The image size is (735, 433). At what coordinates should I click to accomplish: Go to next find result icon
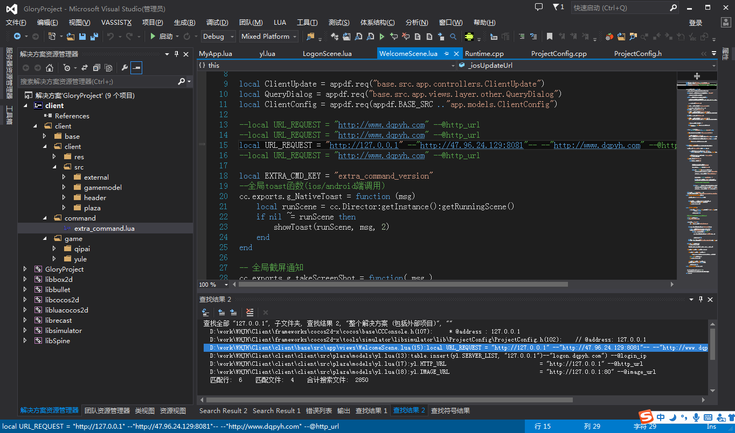coord(233,312)
